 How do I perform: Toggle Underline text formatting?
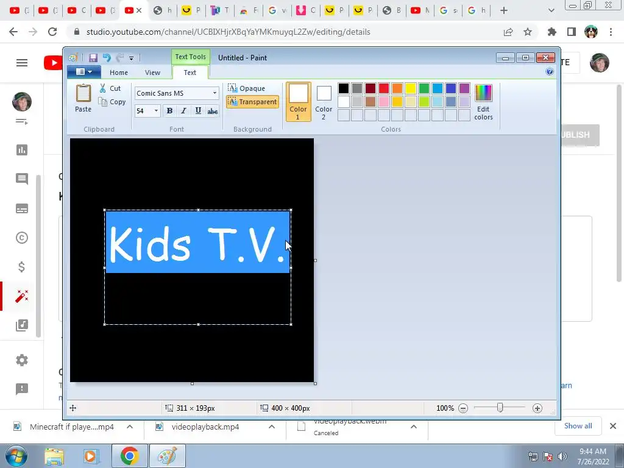pos(198,111)
